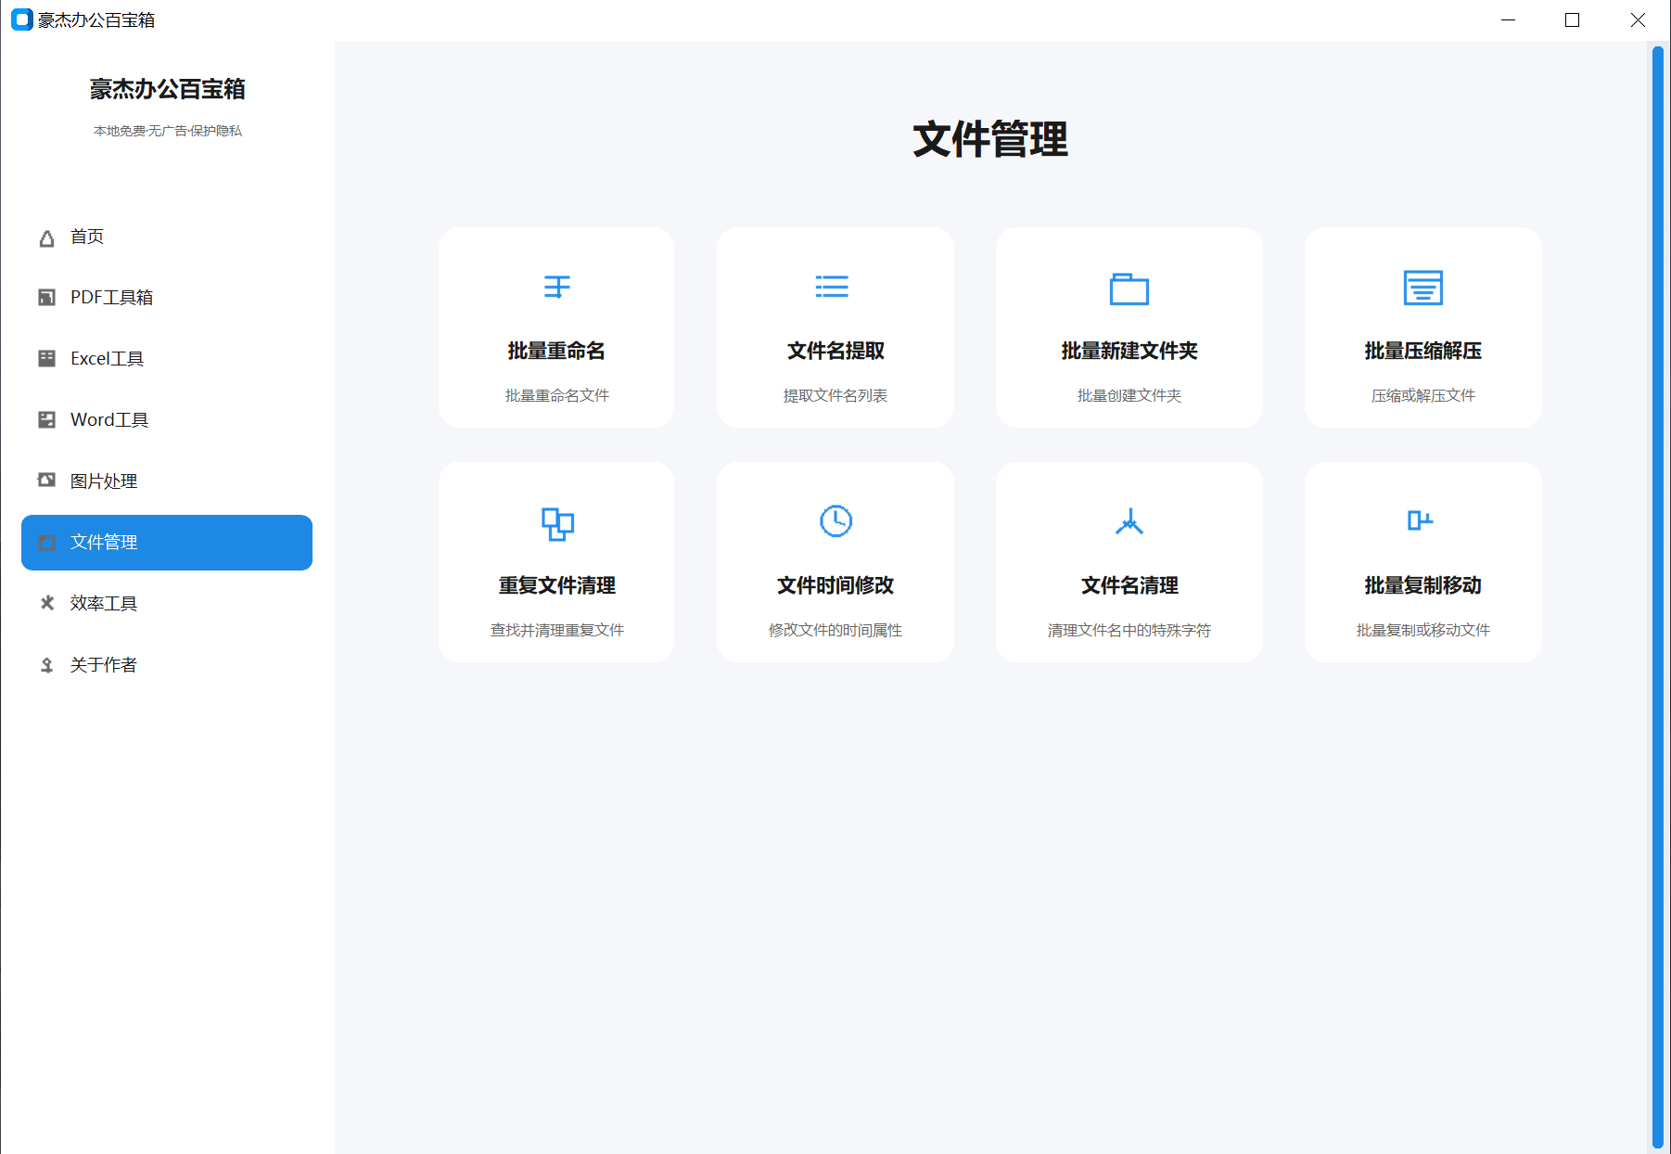The height and width of the screenshot is (1154, 1671).
Task: Open 效率工具 in the sidebar
Action: [x=167, y=604]
